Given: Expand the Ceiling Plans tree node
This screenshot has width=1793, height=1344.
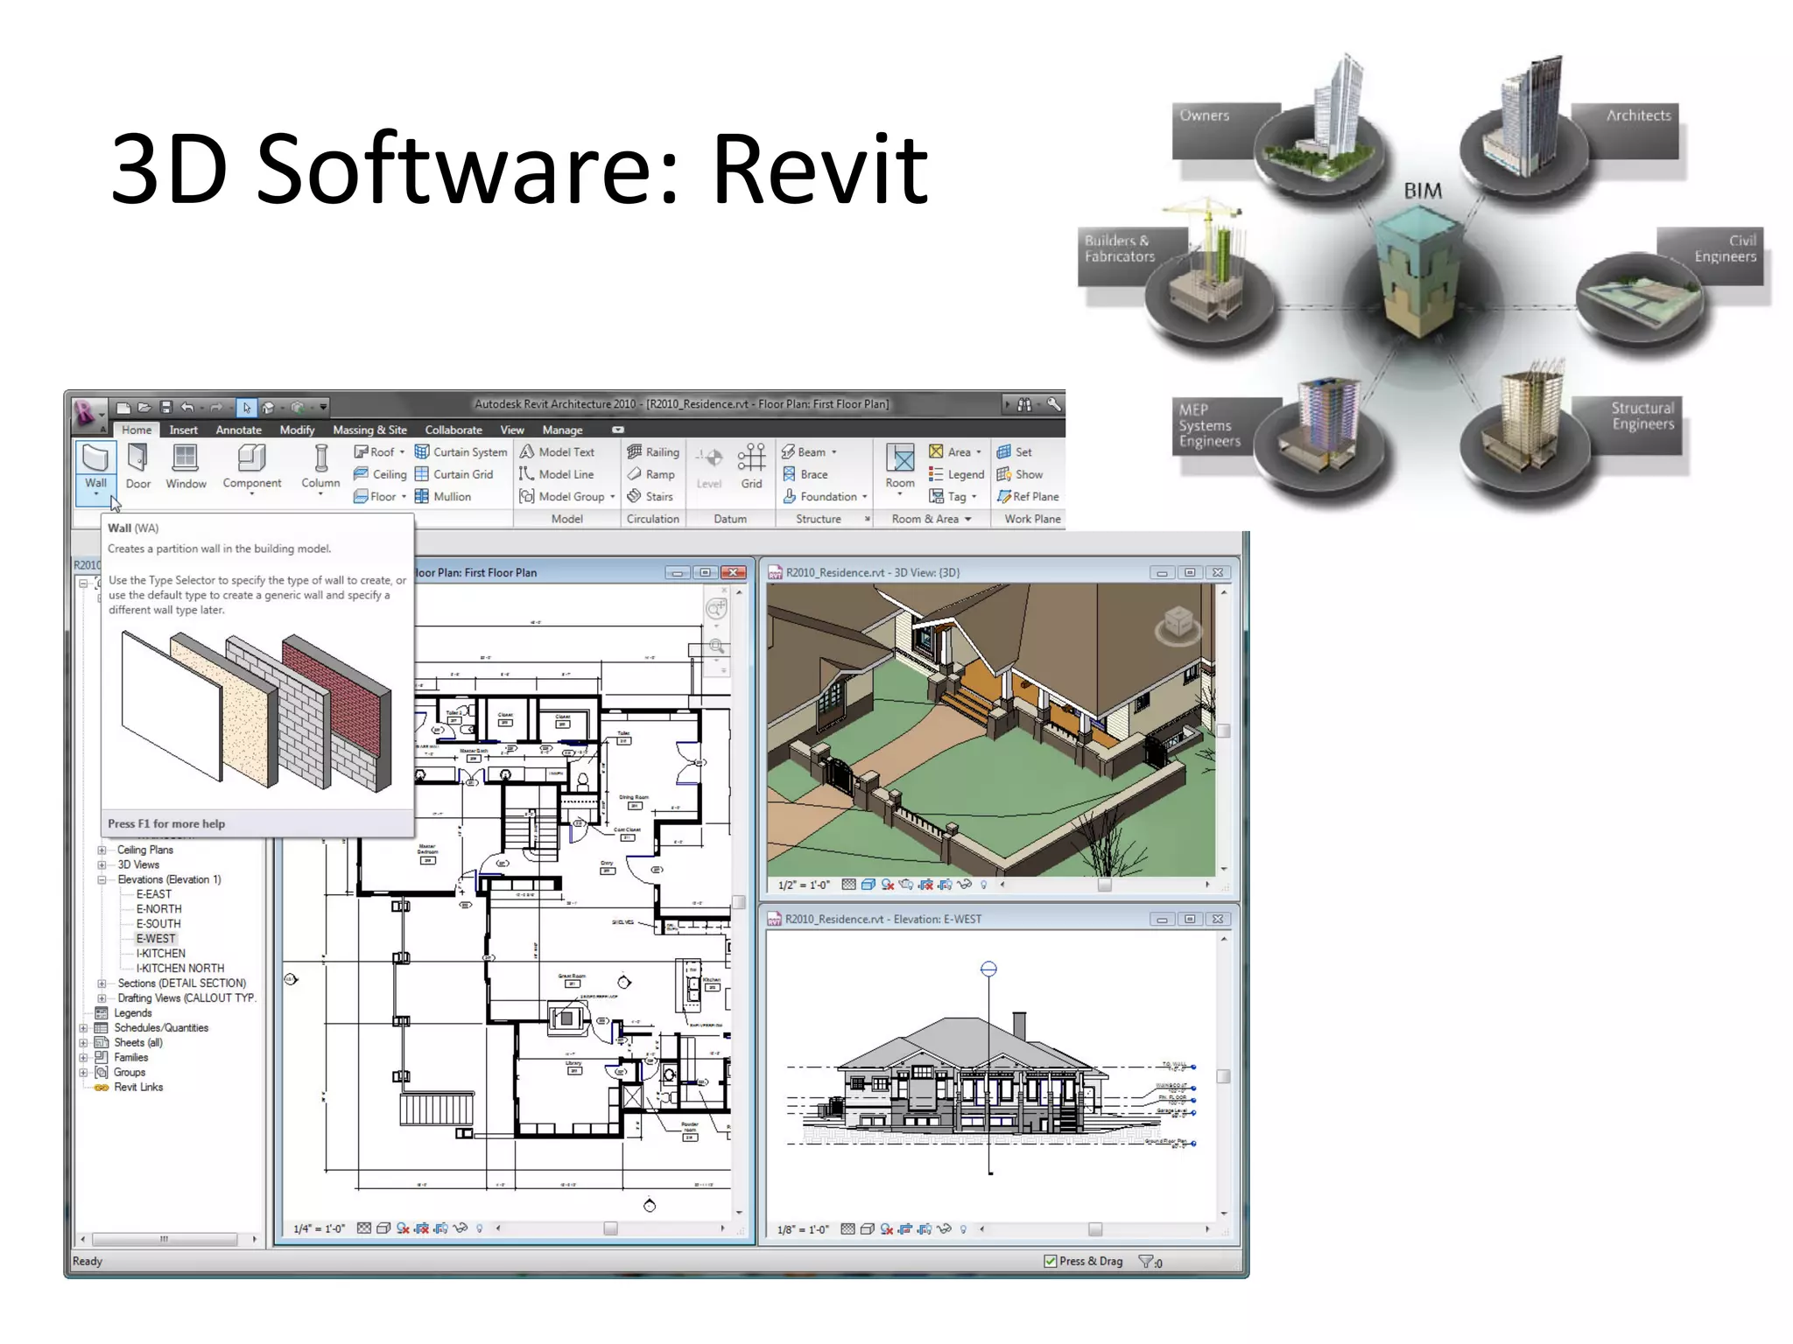Looking at the screenshot, I should pos(102,850).
